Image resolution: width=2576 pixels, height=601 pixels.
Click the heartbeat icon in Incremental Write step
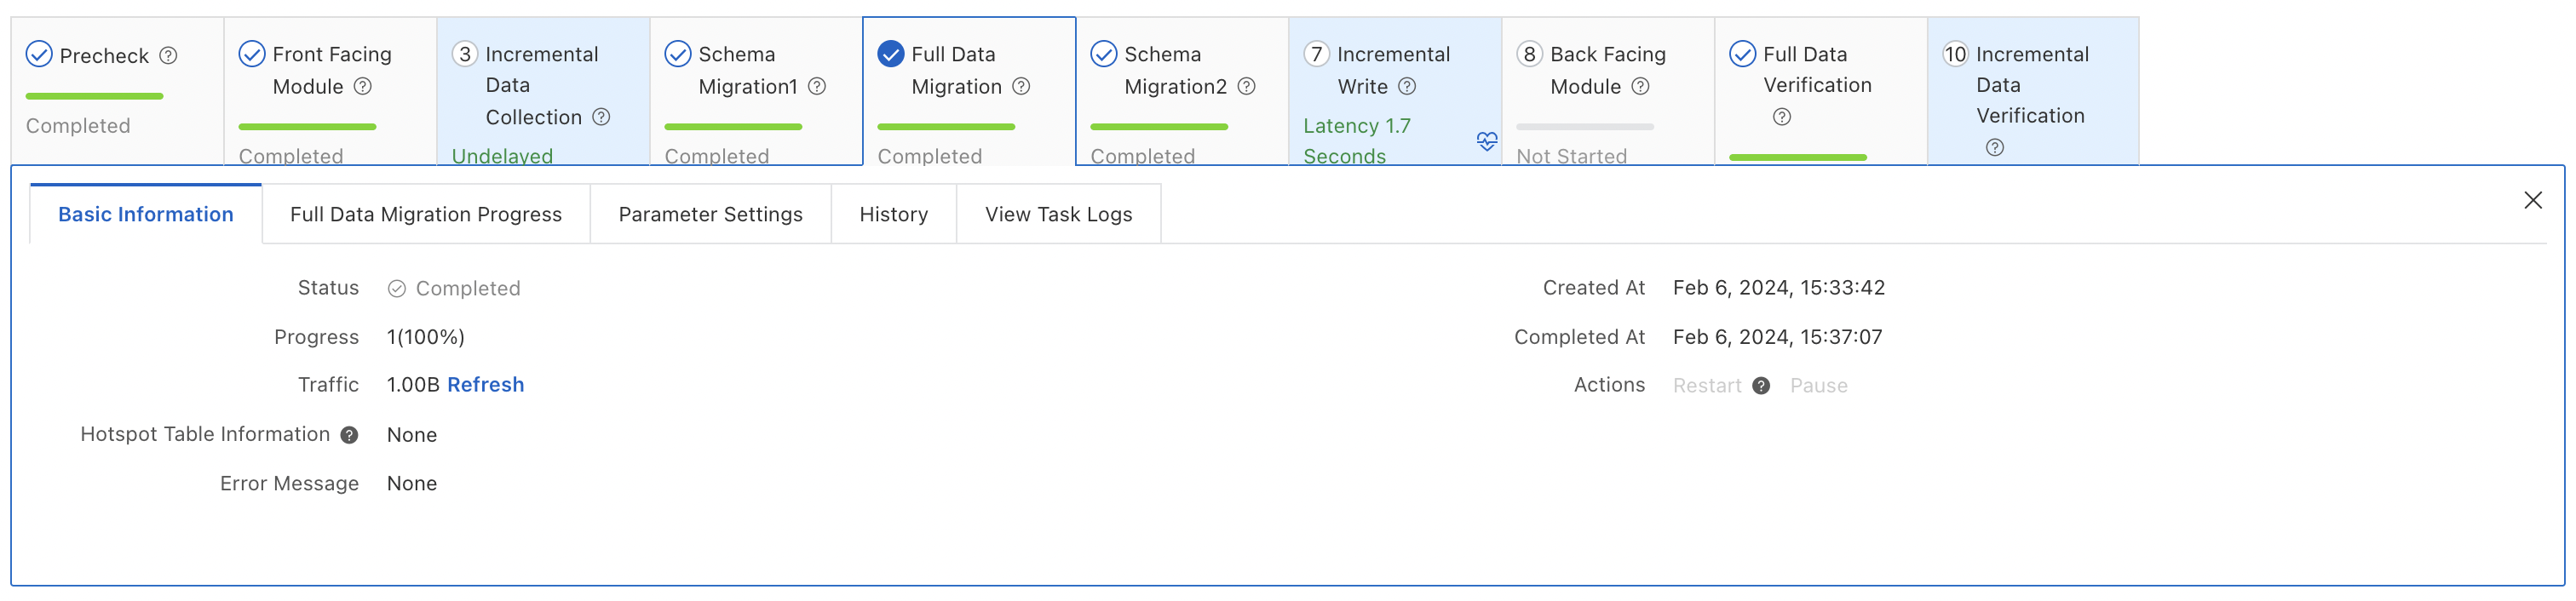tap(1487, 141)
